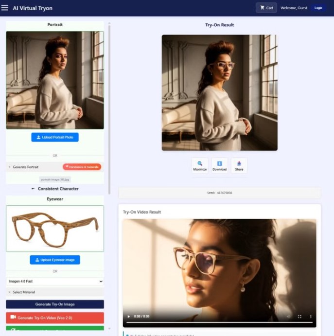Image resolution: width=334 pixels, height=336 pixels.
Task: Open the Imagen 4.0 Fast model dropdown
Action: pos(55,281)
